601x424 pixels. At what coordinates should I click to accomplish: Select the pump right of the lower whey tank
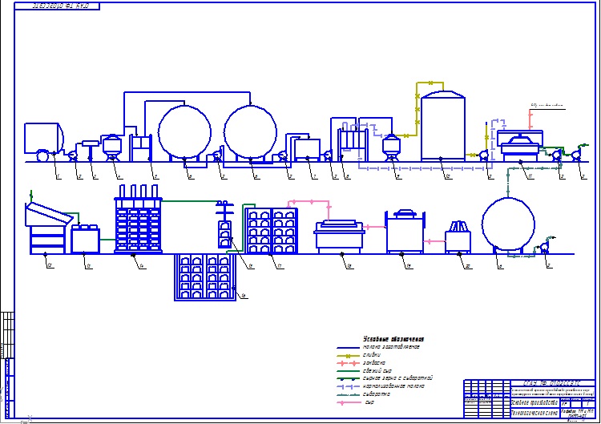[x=545, y=248]
